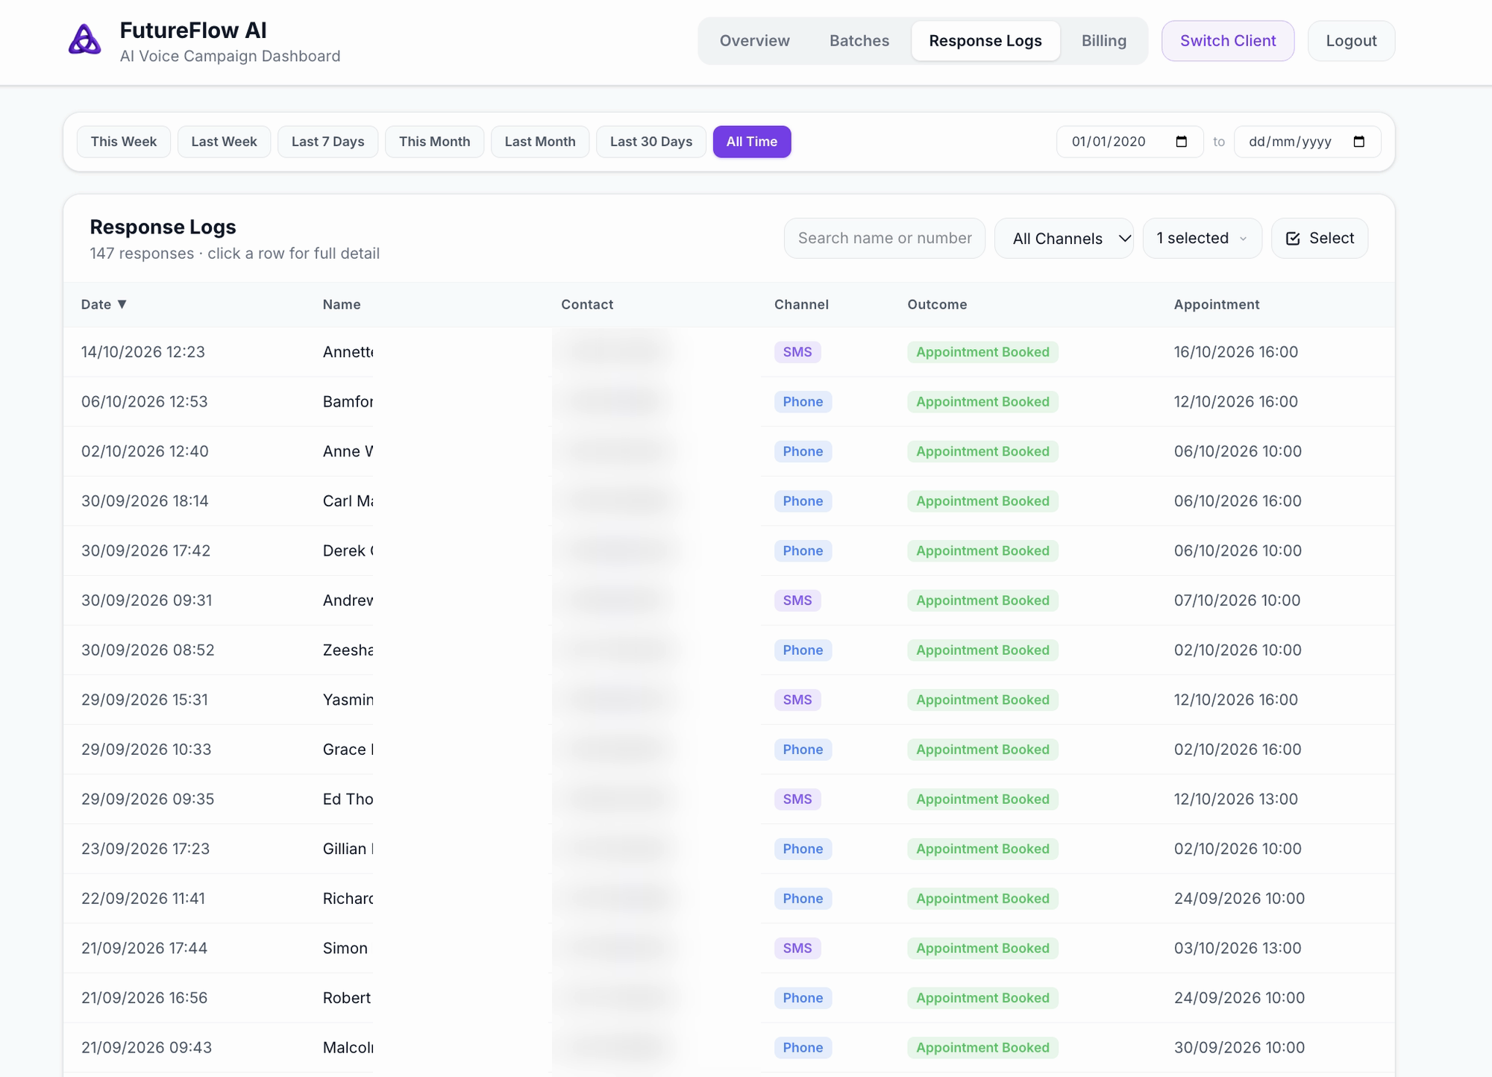Click the Search name or number field
1492x1077 pixels.
point(885,239)
